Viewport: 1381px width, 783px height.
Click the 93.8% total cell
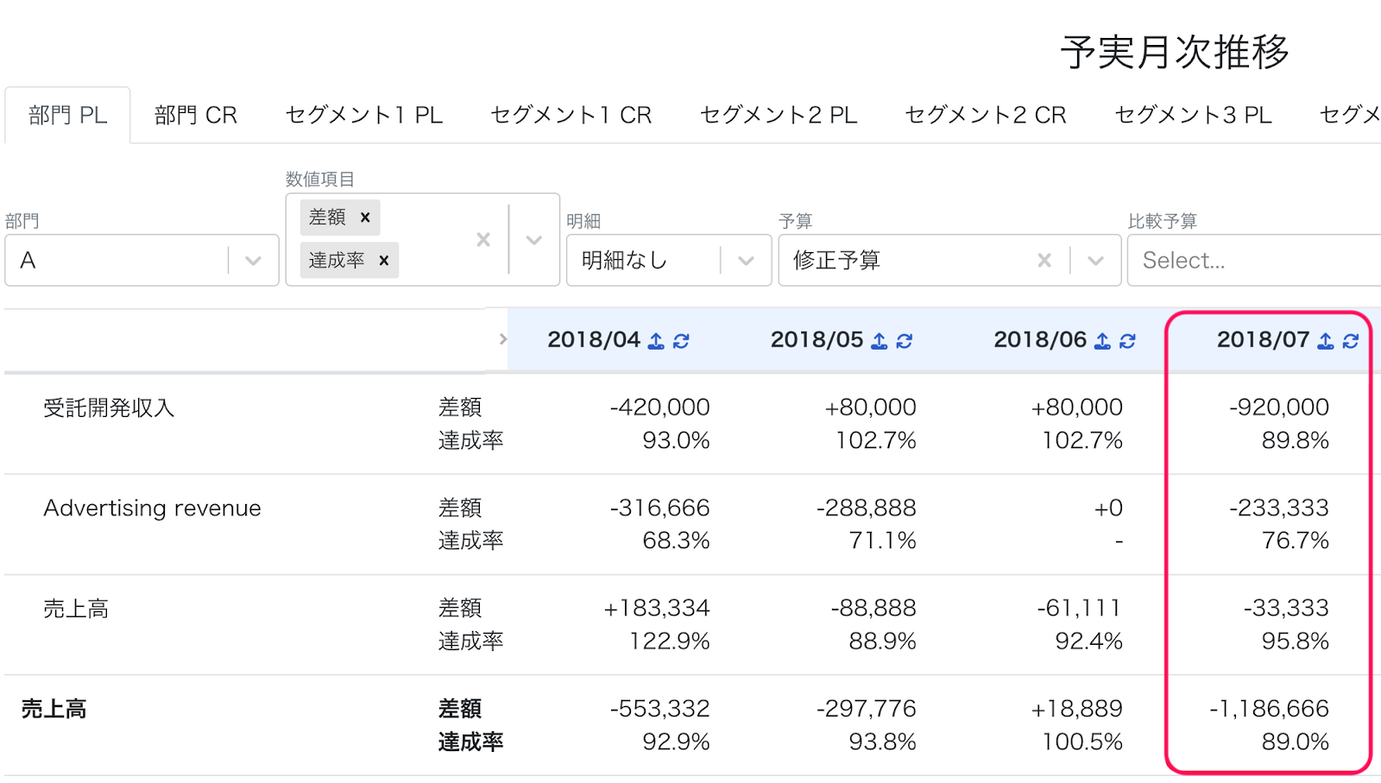[x=883, y=742]
